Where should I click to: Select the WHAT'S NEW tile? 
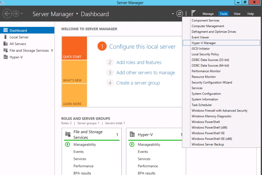tap(74, 71)
